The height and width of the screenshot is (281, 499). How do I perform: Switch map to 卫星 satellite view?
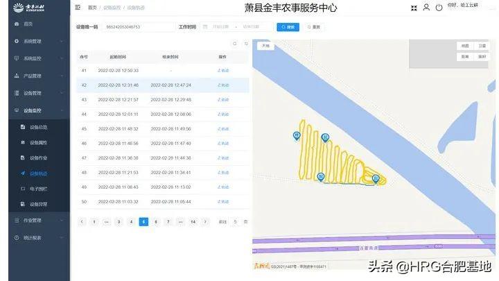click(482, 46)
